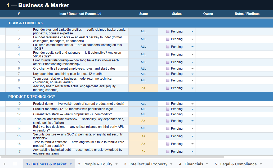Select Current tech stack item cell
Image resolution: width=273 pixels, height=168 pixels.
(x=80, y=115)
